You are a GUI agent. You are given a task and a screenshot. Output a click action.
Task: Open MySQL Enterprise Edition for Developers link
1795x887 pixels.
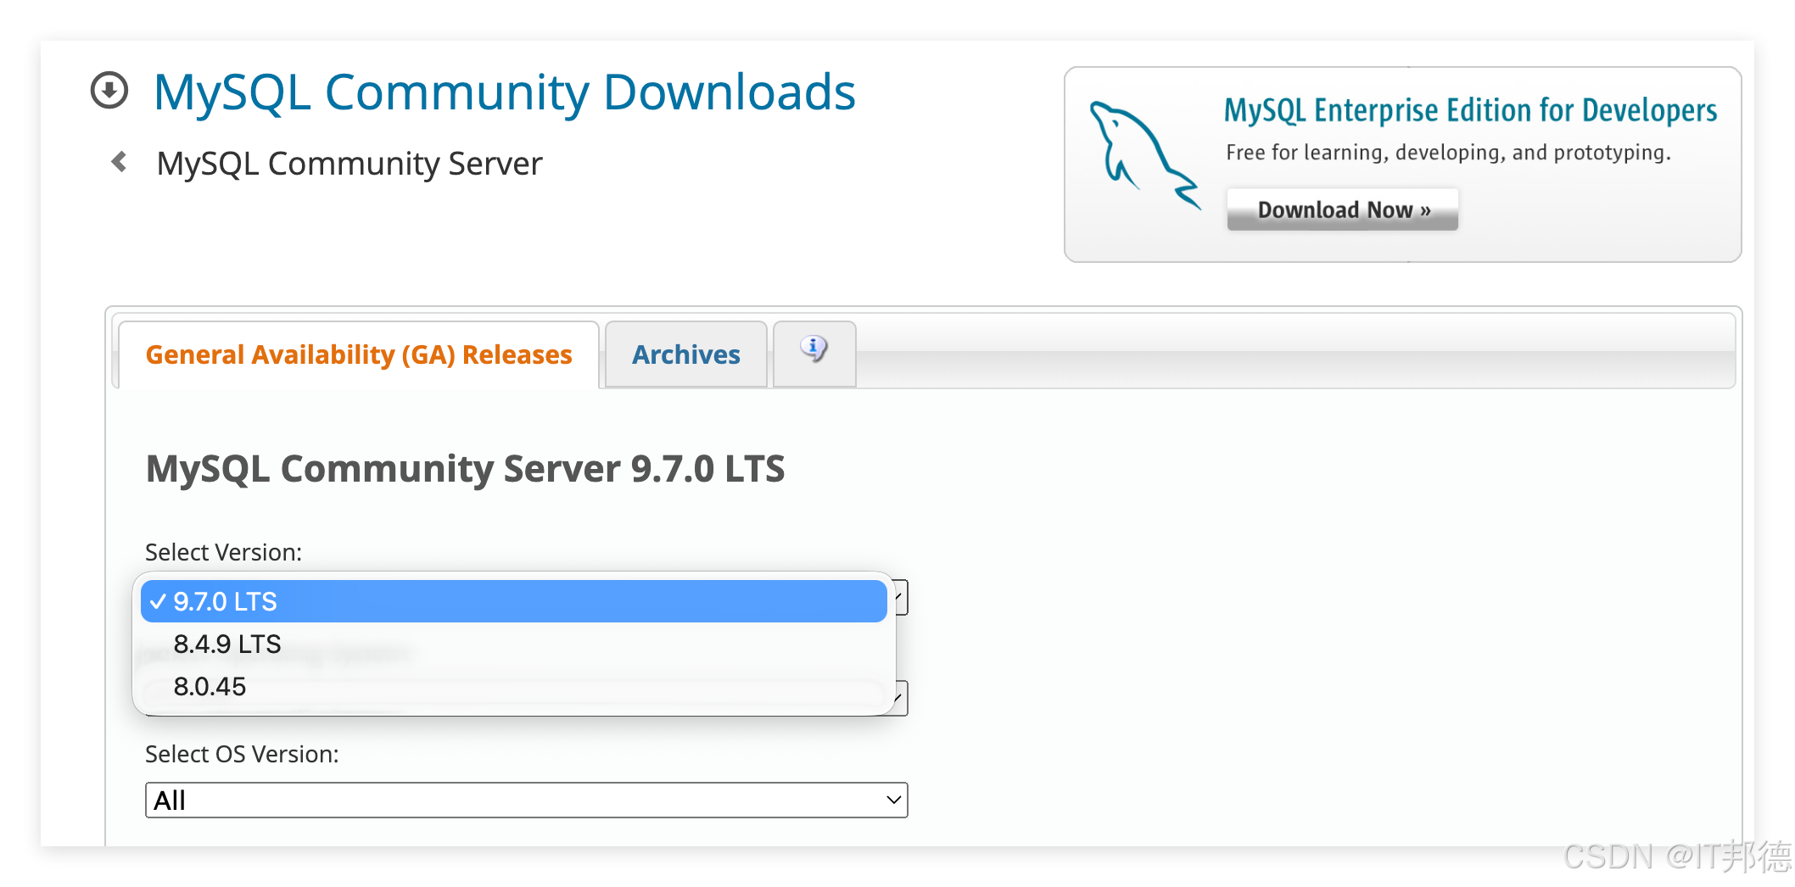point(1470,111)
